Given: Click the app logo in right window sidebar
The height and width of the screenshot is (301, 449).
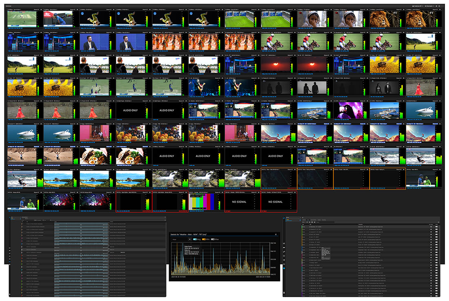Looking at the screenshot, I should pyautogui.click(x=284, y=218).
